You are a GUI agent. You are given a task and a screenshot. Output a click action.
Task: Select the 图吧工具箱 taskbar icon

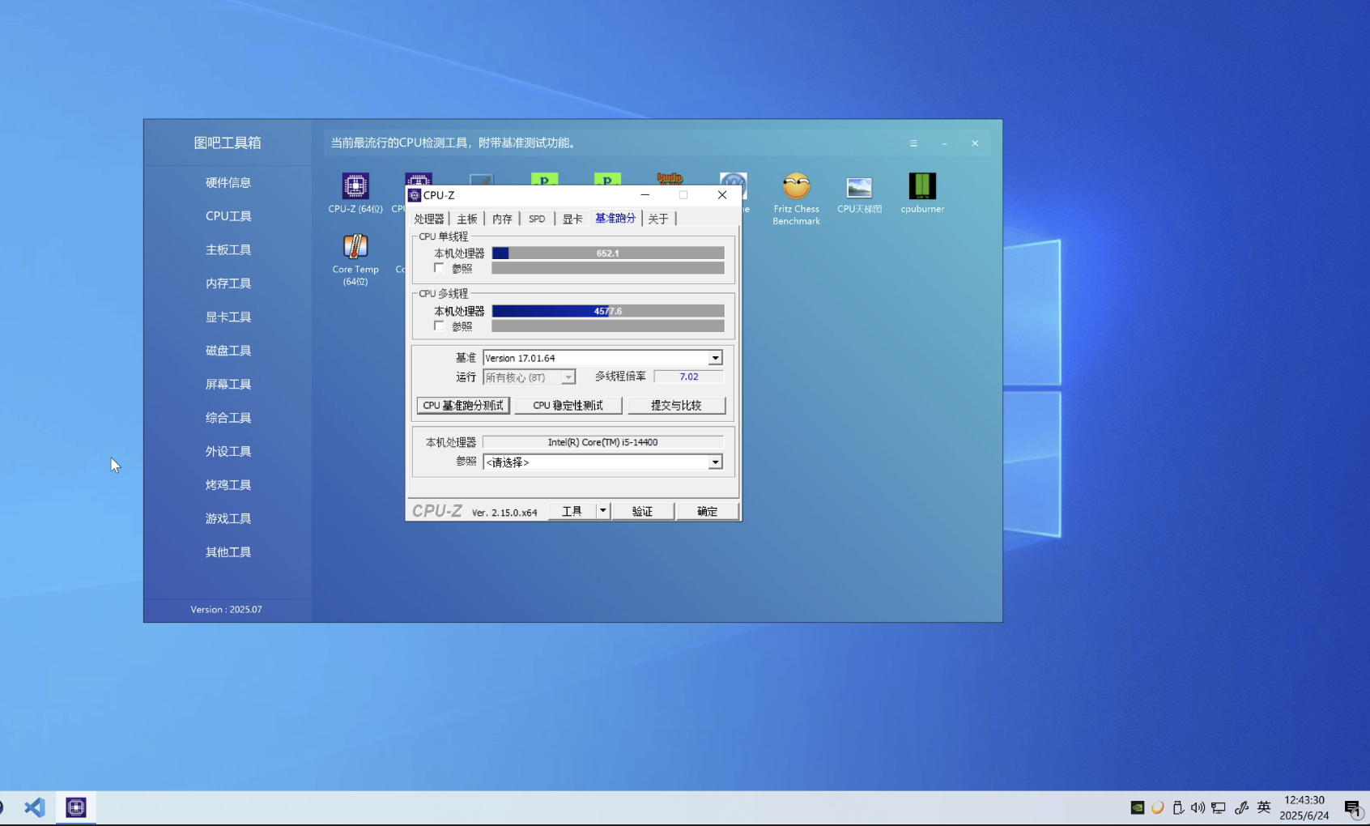(x=76, y=807)
